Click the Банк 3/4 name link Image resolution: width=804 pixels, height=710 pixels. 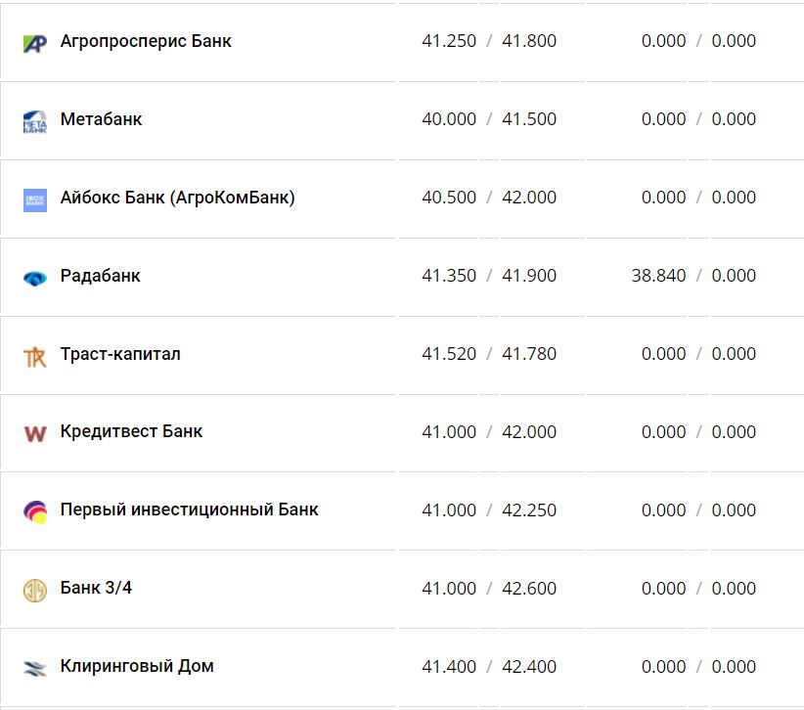pos(96,588)
